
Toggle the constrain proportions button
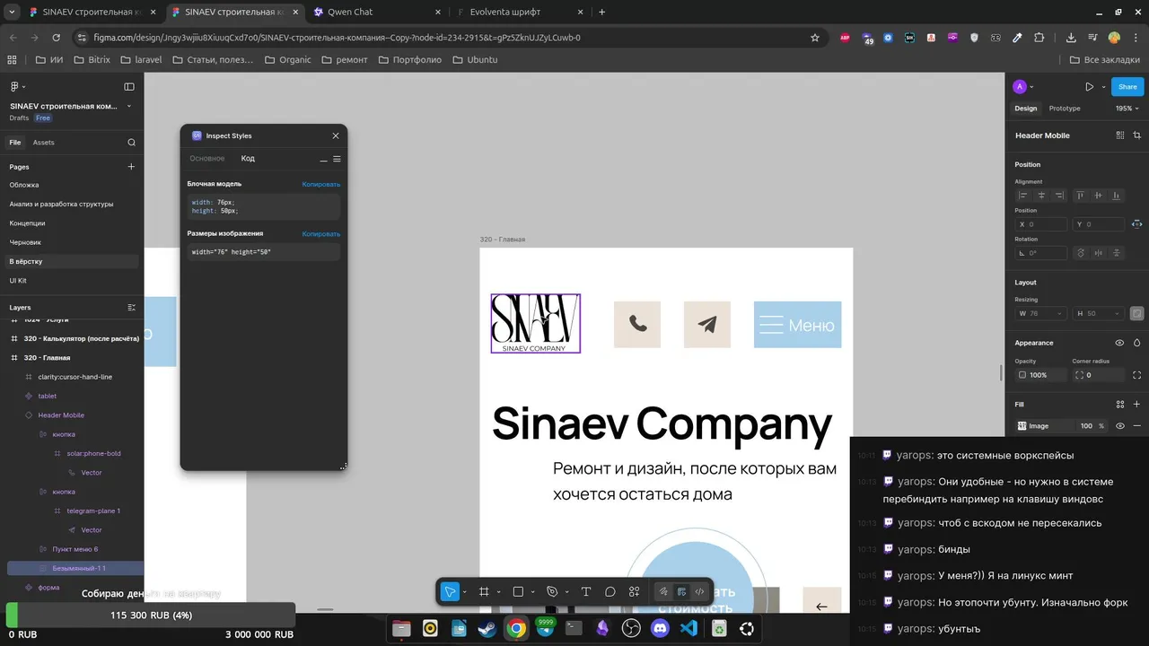[x=1137, y=314]
